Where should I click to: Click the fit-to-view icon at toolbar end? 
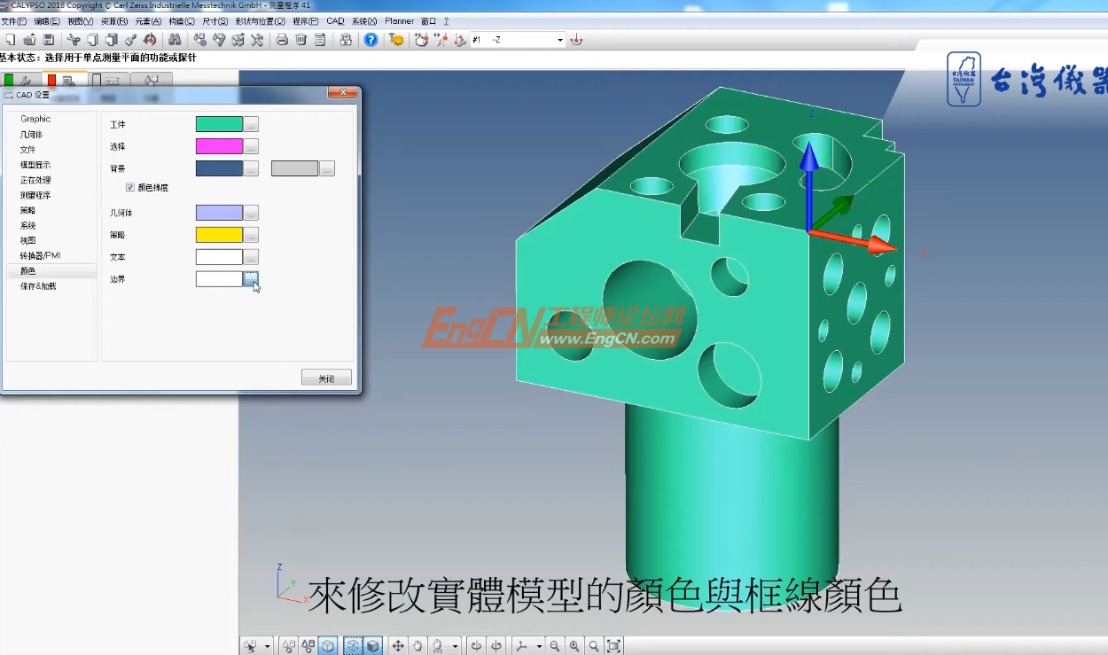(x=613, y=644)
